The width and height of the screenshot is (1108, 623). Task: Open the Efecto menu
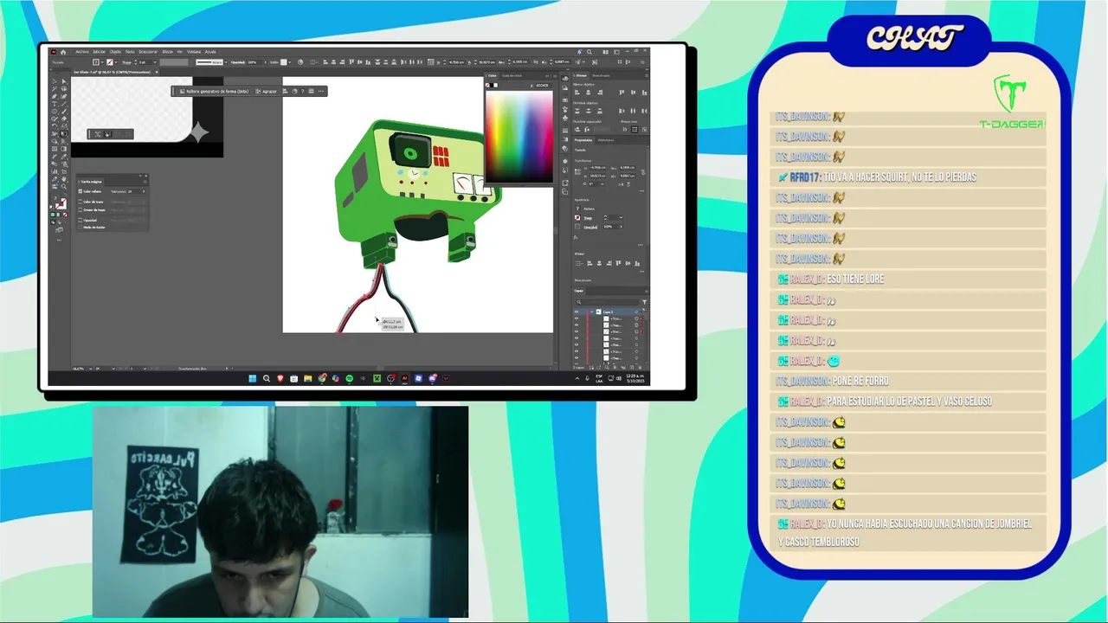pos(168,52)
